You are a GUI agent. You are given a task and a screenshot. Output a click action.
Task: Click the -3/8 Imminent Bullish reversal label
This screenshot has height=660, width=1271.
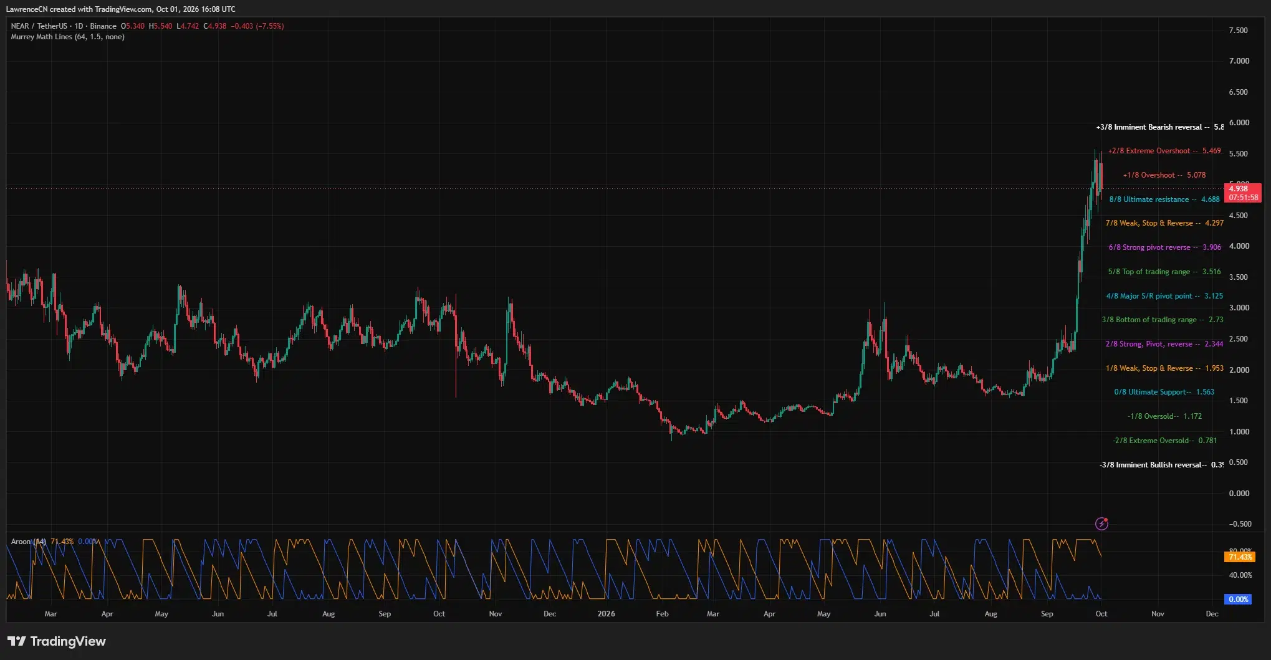coord(1161,465)
